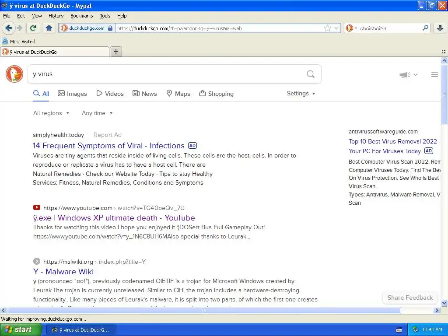This screenshot has width=448, height=336.
Task: Click the horizontal scrollbar left arrow
Action: point(3,310)
